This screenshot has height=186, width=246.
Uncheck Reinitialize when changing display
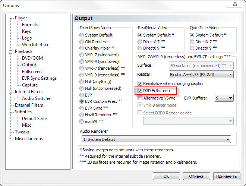point(140,83)
